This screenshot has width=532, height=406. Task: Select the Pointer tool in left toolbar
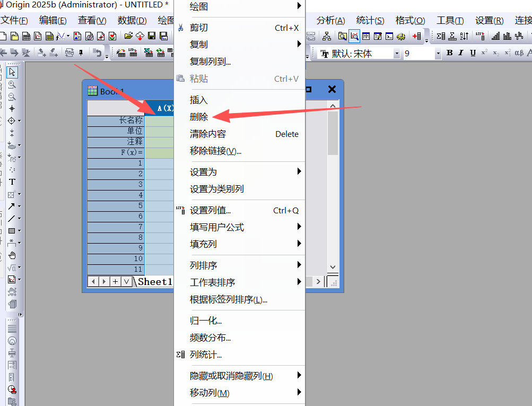[x=12, y=72]
